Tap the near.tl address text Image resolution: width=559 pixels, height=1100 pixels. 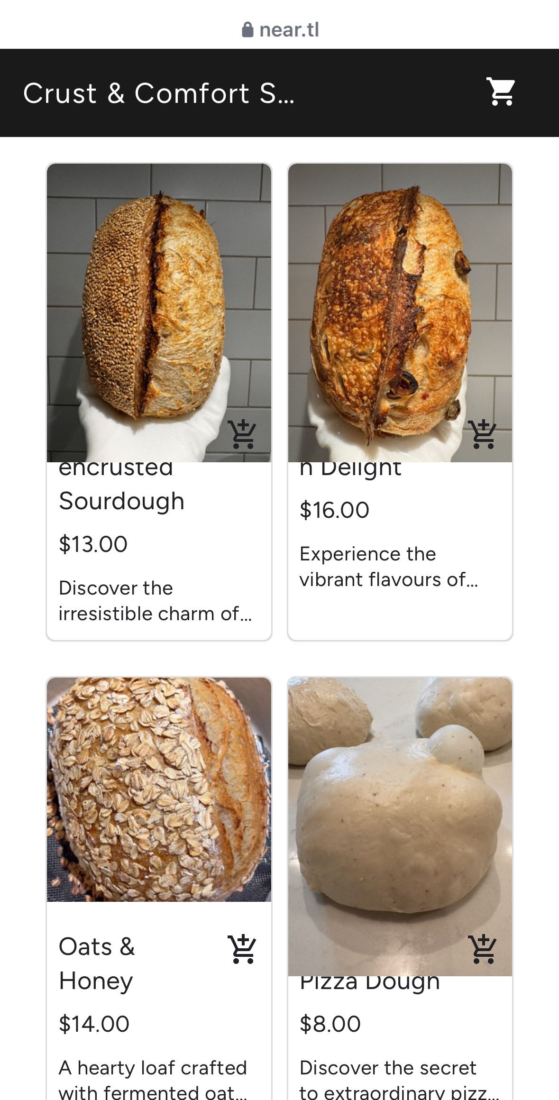(x=289, y=30)
